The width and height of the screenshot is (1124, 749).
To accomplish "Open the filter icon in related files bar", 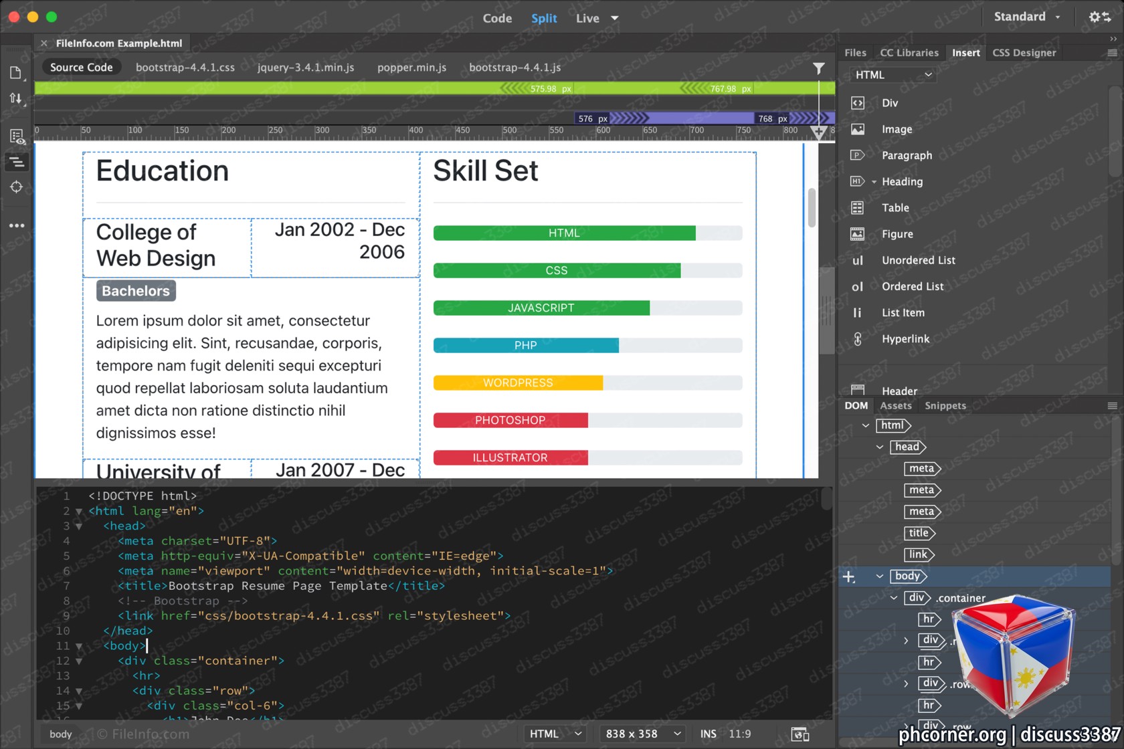I will pyautogui.click(x=818, y=68).
